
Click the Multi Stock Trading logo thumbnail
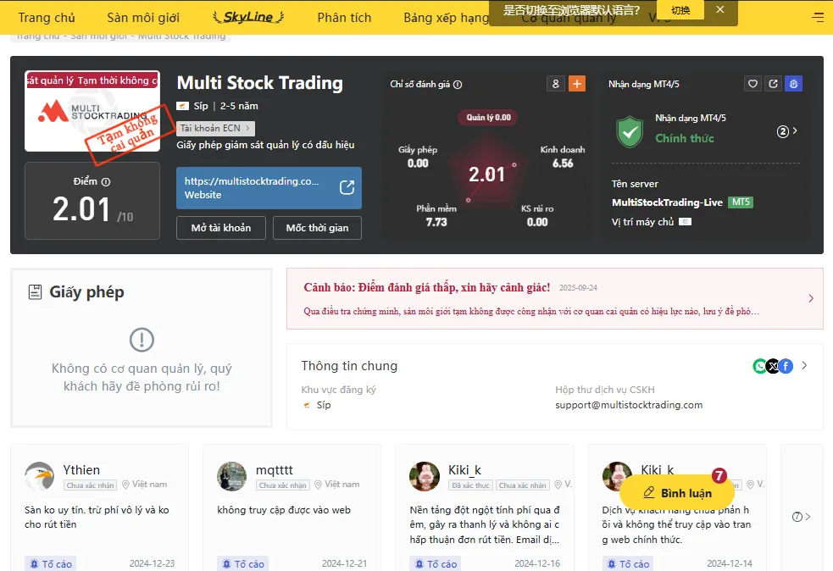(x=92, y=111)
